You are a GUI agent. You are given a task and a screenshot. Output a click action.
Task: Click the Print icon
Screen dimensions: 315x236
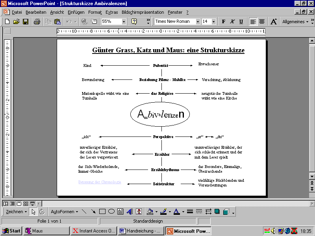[37, 22]
